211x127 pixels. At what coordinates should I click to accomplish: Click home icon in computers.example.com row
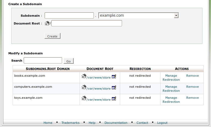point(84,87)
